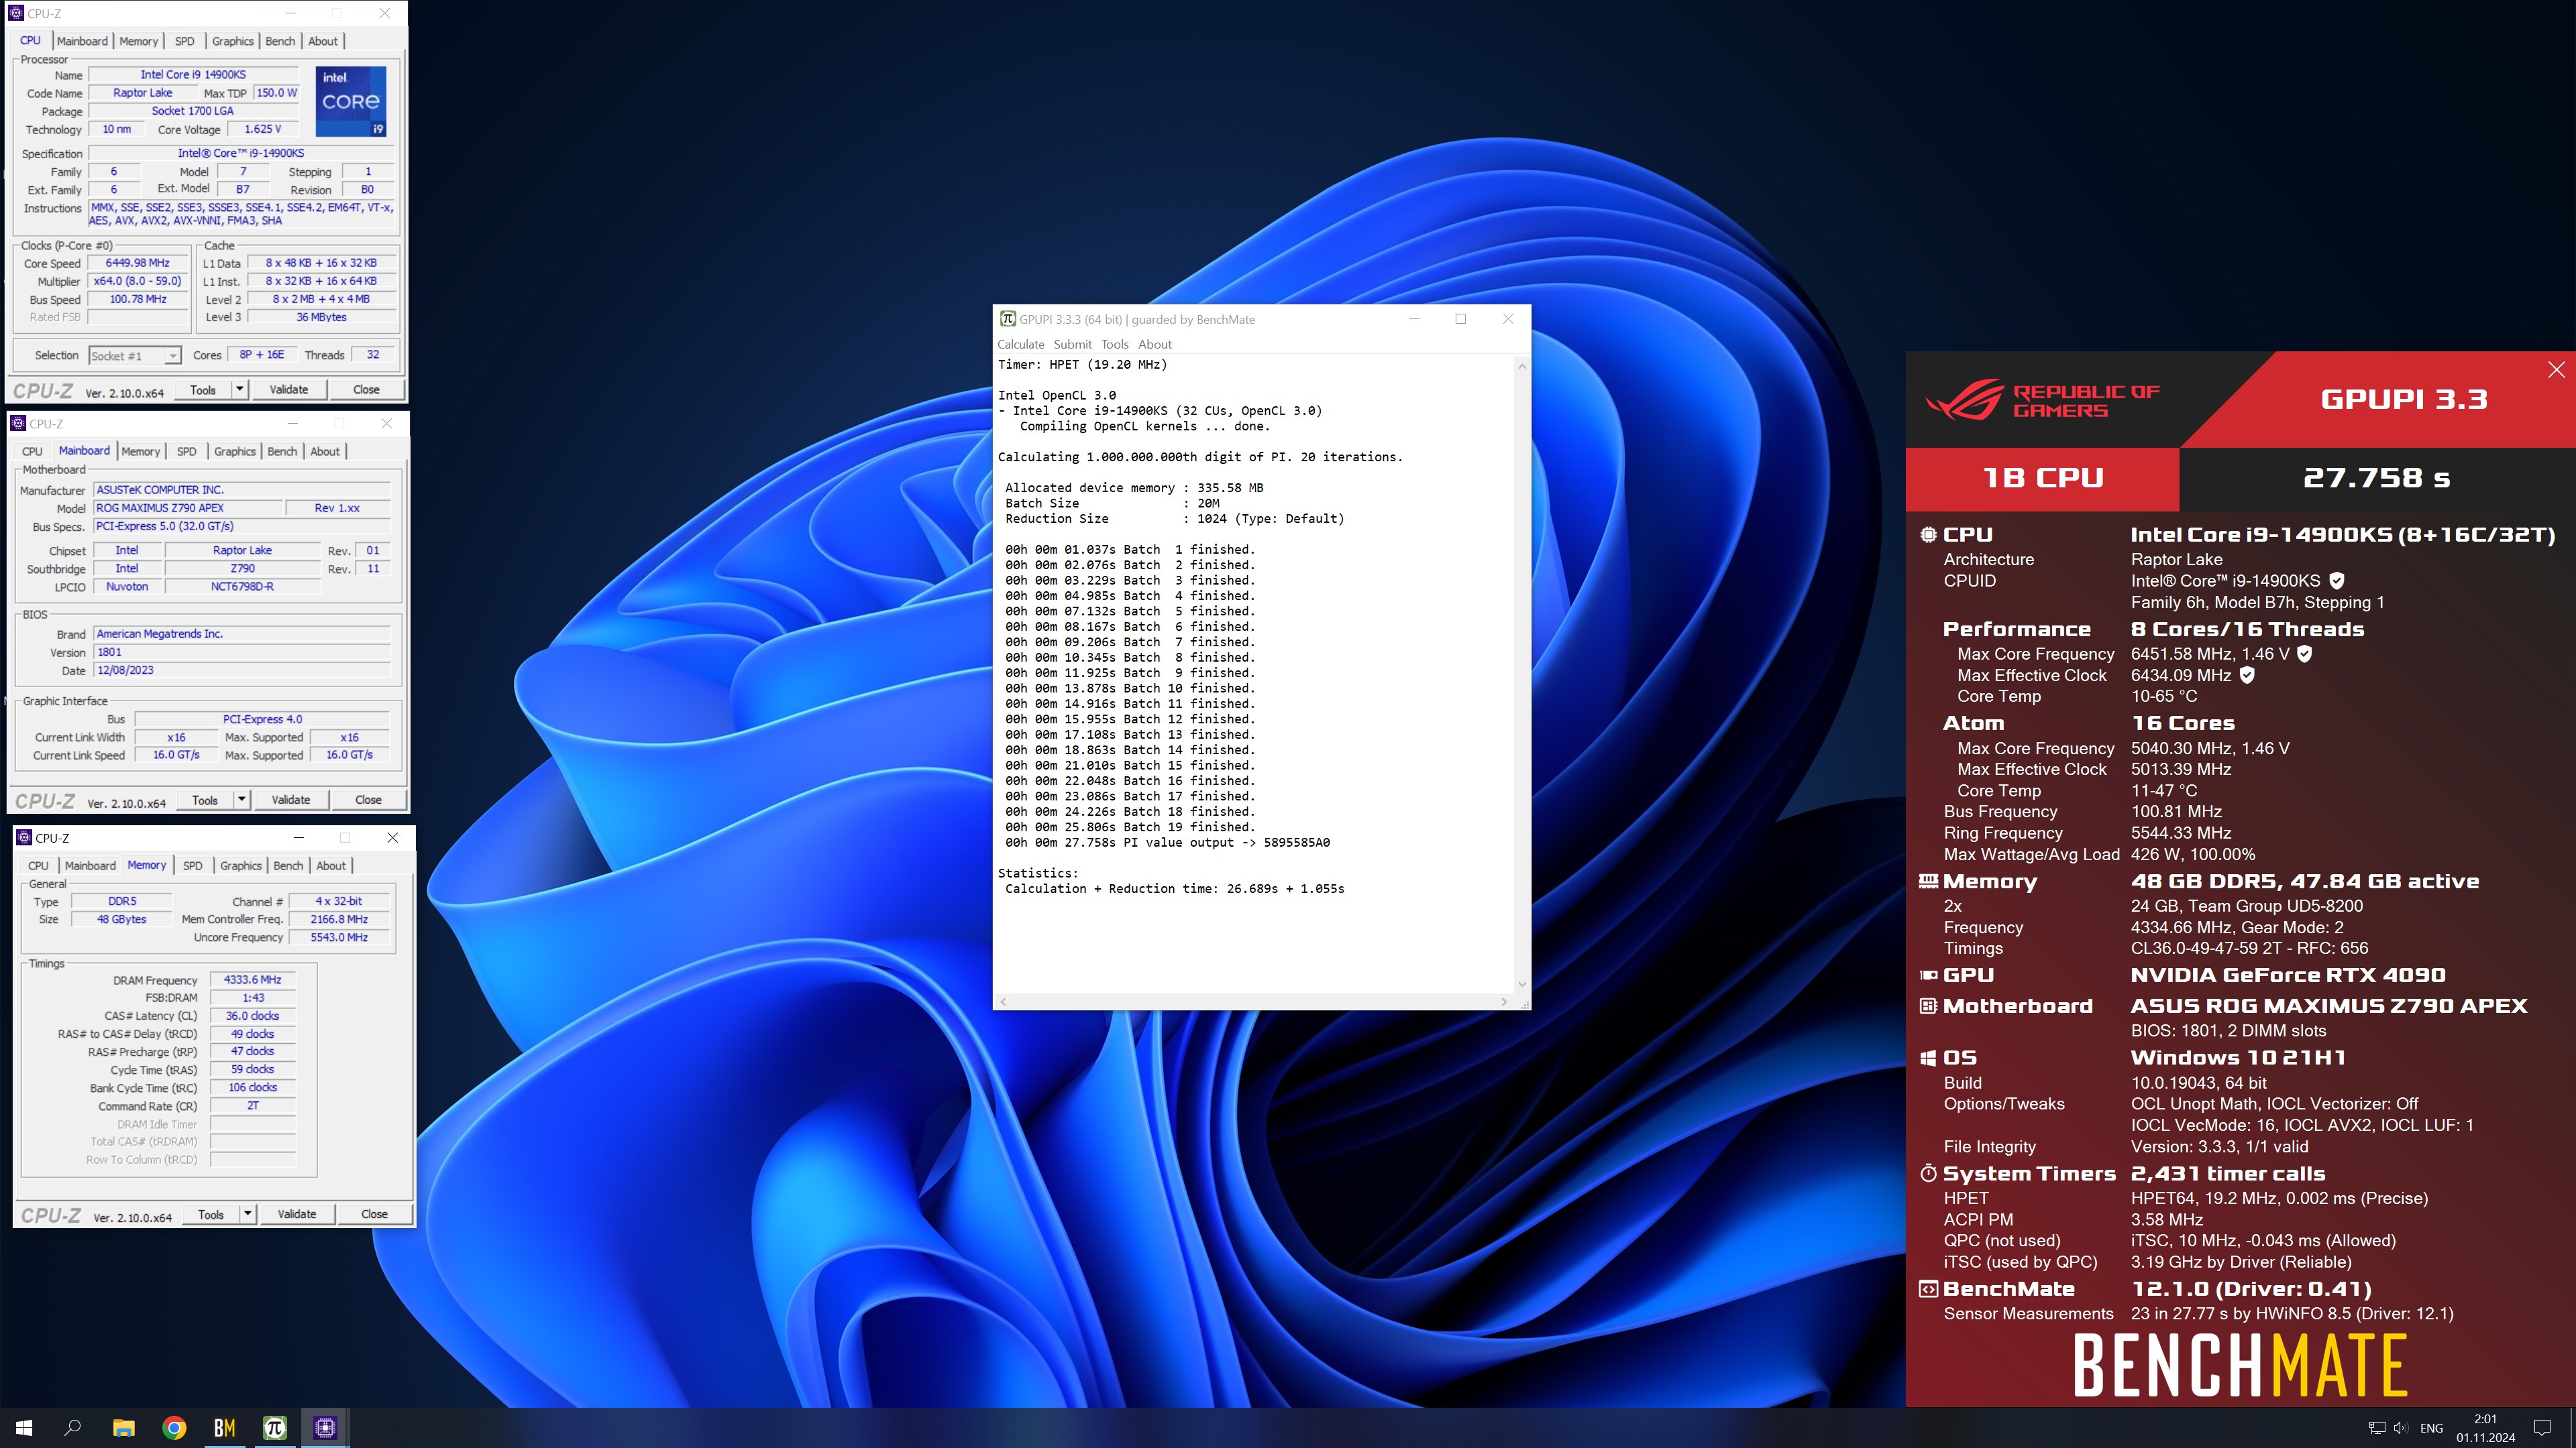
Task: Click GPUPI vertical scrollbar down arrow
Action: 1522,984
